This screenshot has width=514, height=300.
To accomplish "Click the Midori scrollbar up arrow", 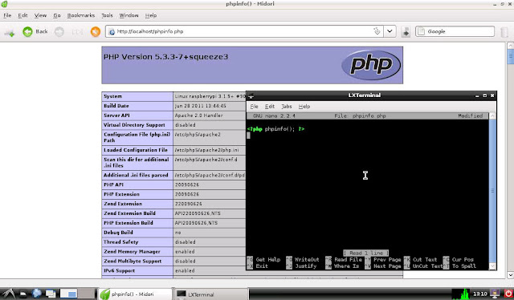I will [x=510, y=46].
